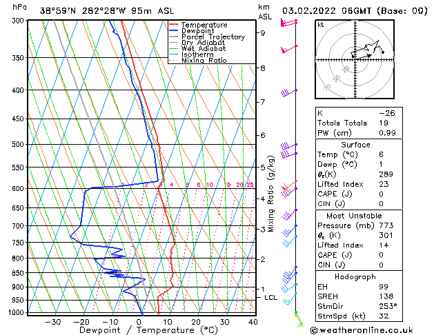Click the '(Base: 00)' header text

402,11
